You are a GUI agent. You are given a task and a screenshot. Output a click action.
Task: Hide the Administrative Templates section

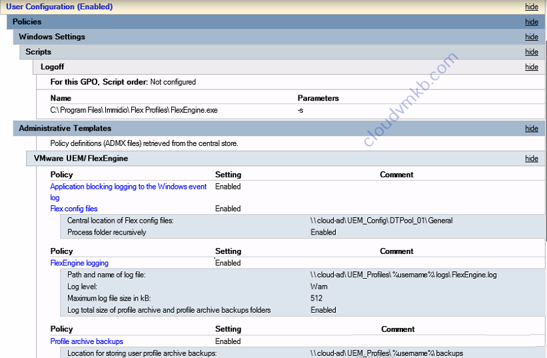[531, 129]
